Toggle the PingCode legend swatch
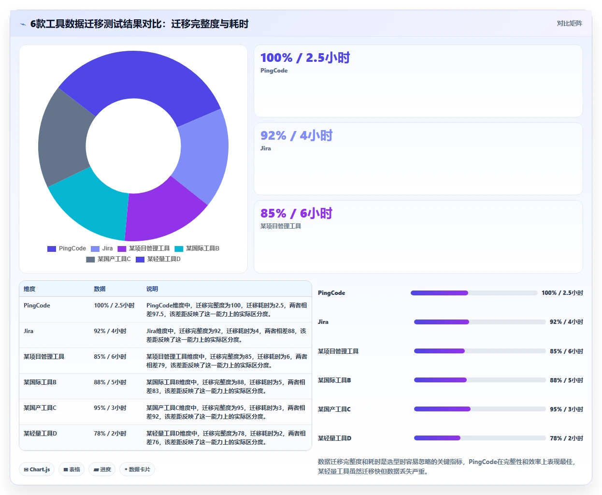Viewport: 602px width, 495px height. pos(52,249)
